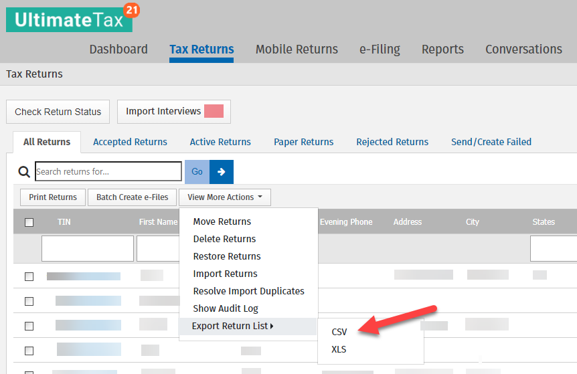Screen dimensions: 577x374
Task: Select Delete Returns from menu
Action: point(224,239)
